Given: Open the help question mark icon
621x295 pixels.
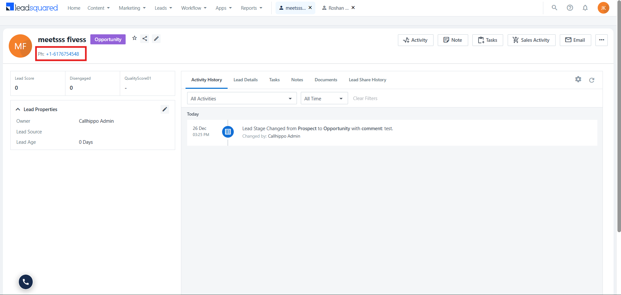Looking at the screenshot, I should click(570, 8).
